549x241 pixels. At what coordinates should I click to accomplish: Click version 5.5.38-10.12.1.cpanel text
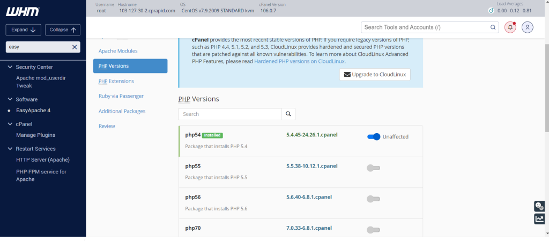(x=312, y=166)
